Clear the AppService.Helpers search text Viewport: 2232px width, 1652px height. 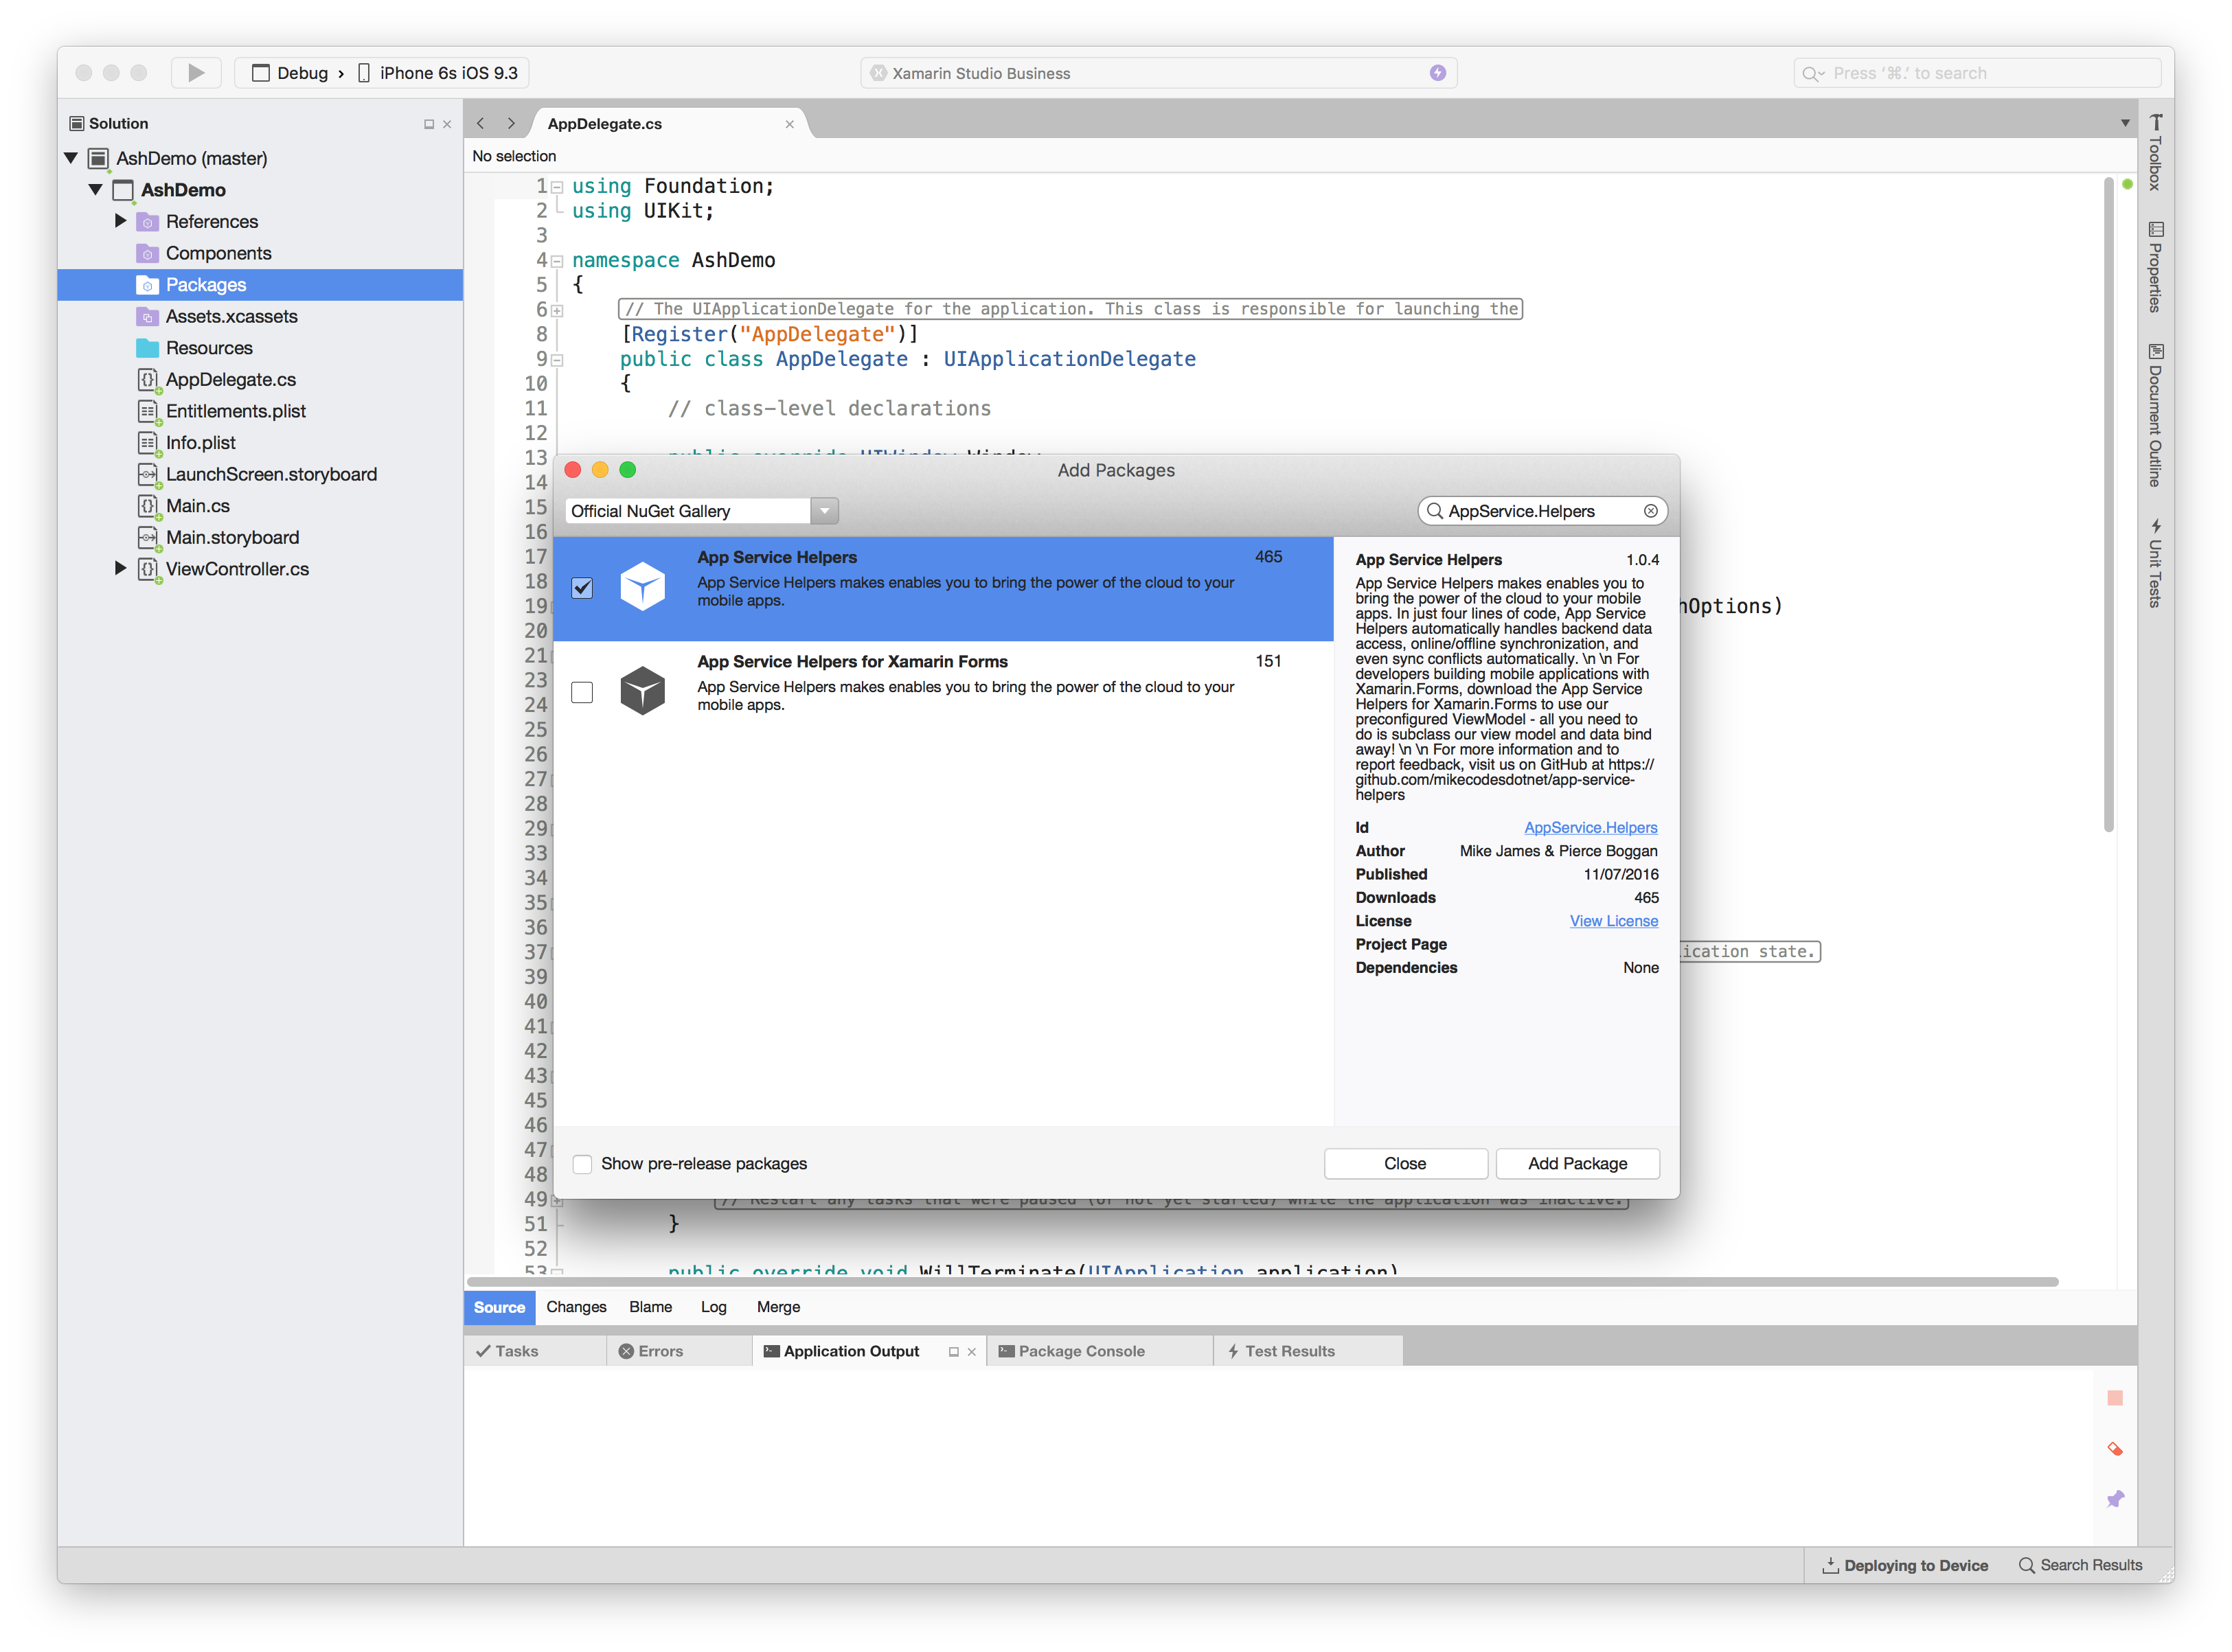pos(1650,511)
